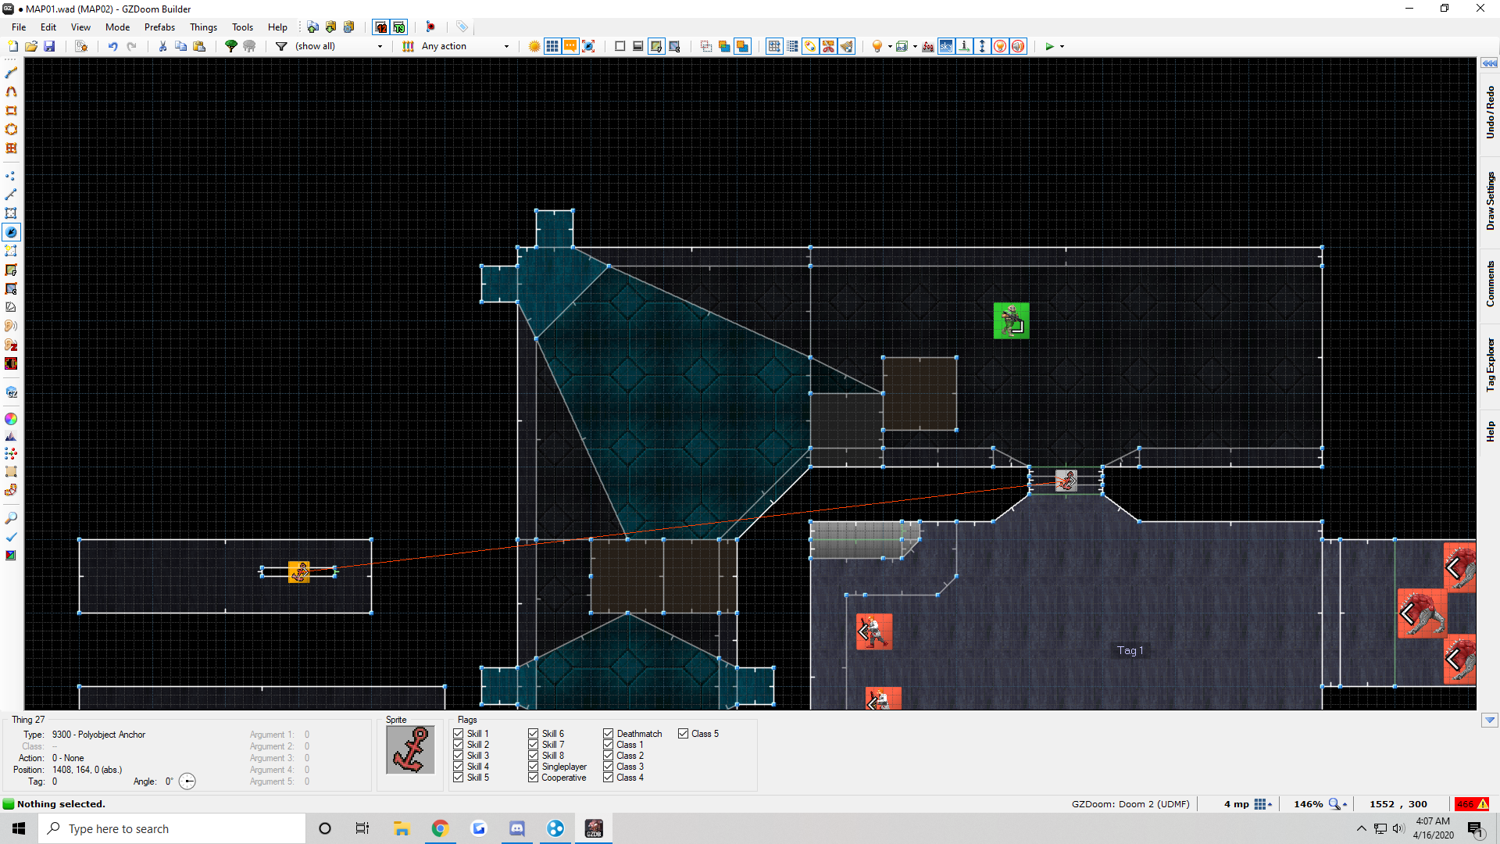Uncheck the Singleplayer flag
This screenshot has height=844, width=1500.
(x=534, y=767)
